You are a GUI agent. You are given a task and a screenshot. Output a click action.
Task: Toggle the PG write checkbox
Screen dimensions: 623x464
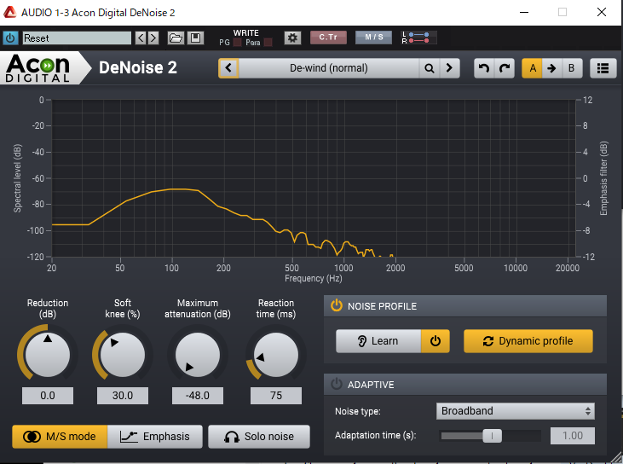(x=237, y=43)
